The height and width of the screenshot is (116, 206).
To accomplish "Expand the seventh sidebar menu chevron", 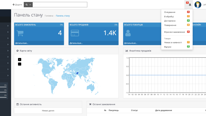I will coord(8,63).
